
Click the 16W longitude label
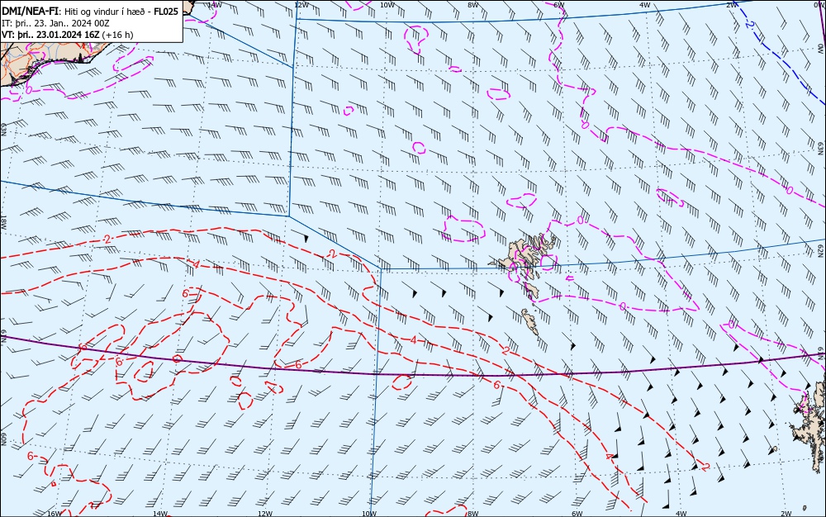(x=55, y=514)
